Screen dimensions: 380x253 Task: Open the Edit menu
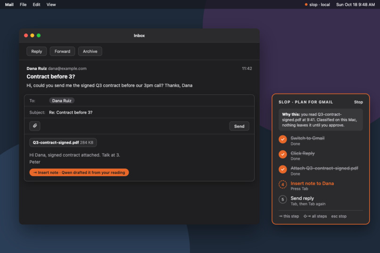point(36,5)
